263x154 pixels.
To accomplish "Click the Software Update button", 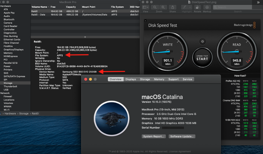I will point(182,136).
